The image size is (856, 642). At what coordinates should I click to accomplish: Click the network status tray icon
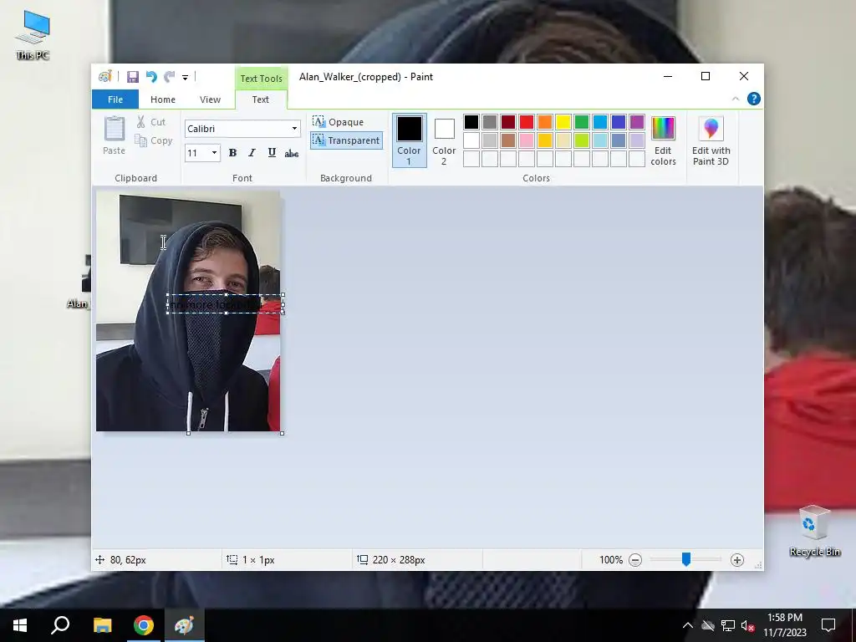728,625
